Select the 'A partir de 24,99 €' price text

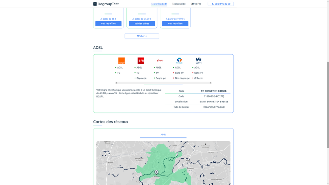click(142, 19)
